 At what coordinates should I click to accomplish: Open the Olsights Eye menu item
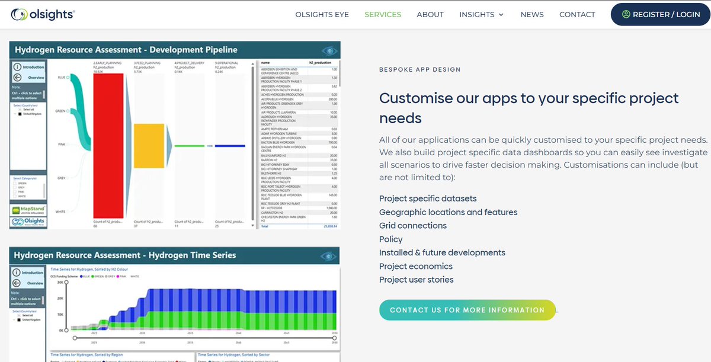pyautogui.click(x=322, y=14)
